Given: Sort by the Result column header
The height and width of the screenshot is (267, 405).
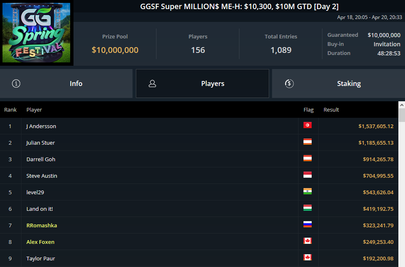Looking at the screenshot, I should (x=331, y=110).
